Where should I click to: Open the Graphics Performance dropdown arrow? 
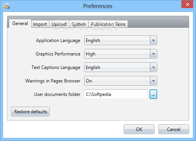(153, 54)
